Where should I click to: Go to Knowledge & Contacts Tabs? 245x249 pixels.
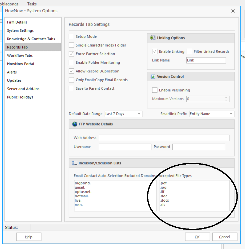(31, 39)
